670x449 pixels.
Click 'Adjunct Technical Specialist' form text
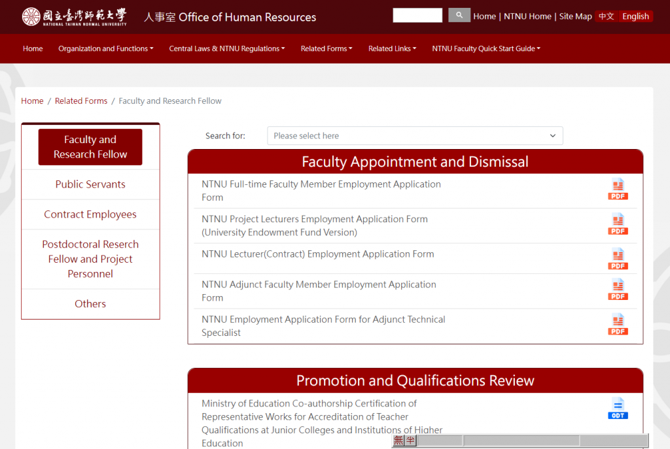pos(323,326)
